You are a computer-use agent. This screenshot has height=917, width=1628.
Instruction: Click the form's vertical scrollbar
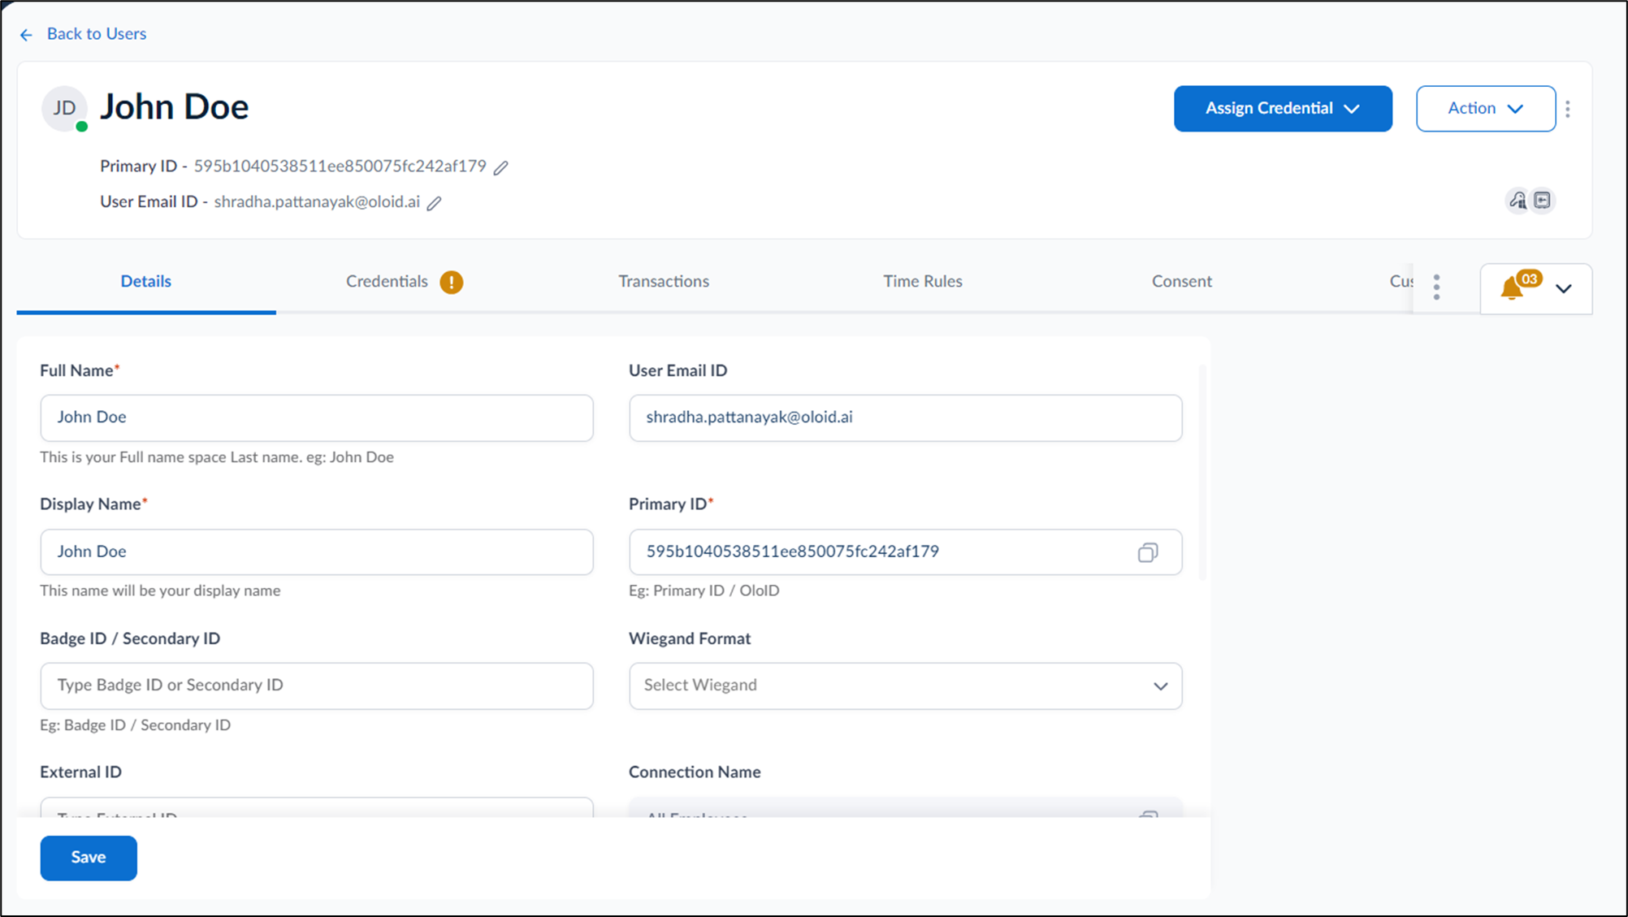click(1202, 471)
